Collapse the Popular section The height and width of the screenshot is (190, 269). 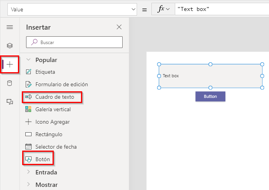click(x=28, y=60)
